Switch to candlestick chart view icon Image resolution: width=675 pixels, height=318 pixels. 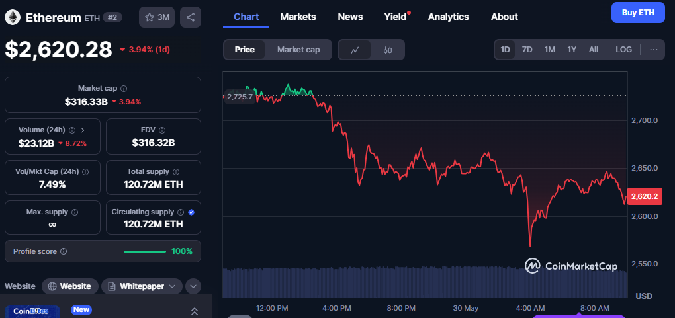coord(387,50)
